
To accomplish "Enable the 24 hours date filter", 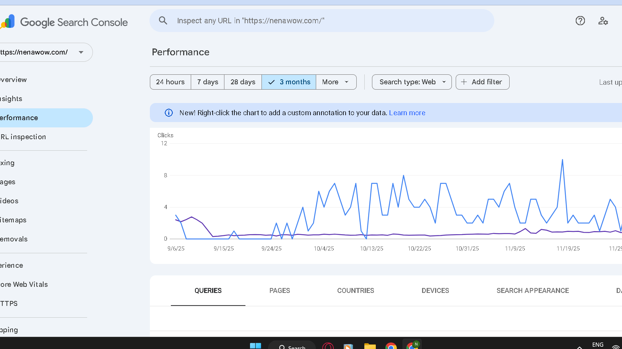I will coord(170,82).
